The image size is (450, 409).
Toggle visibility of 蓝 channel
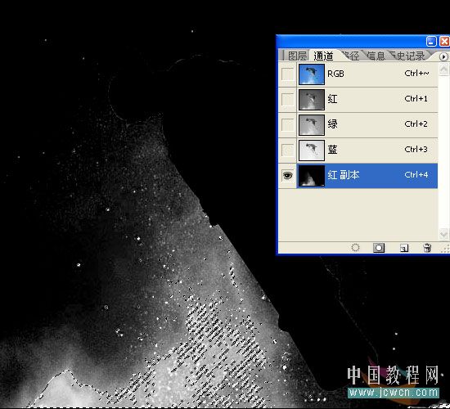tap(287, 151)
